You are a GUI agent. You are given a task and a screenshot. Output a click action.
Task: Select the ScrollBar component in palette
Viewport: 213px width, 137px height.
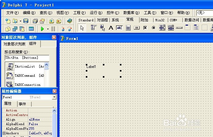[x=179, y=28]
